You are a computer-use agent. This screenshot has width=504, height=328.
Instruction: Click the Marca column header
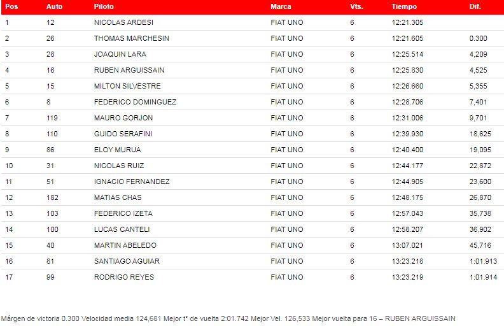[x=281, y=6]
